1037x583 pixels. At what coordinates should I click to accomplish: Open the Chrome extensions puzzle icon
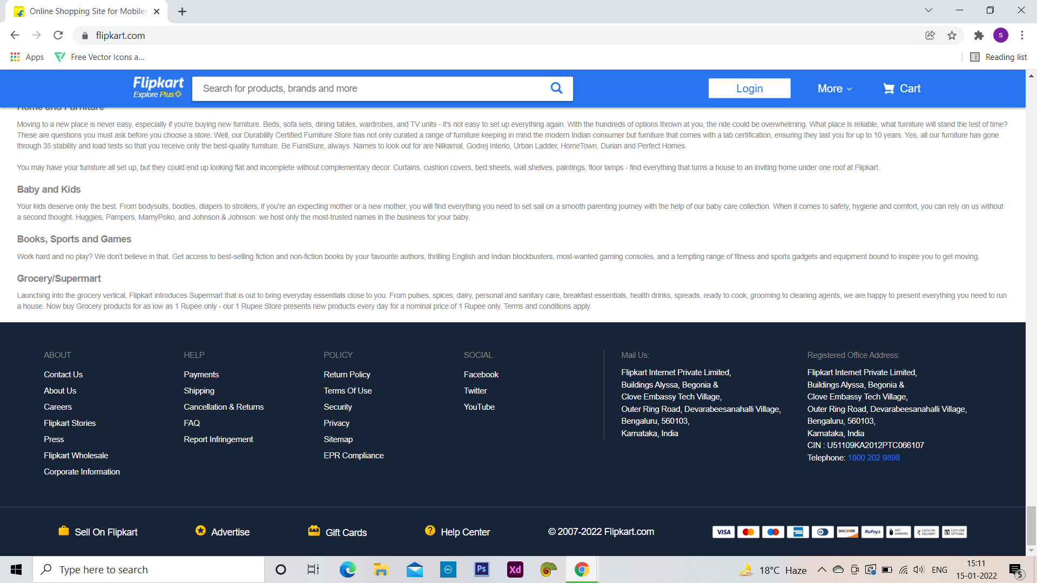point(979,36)
